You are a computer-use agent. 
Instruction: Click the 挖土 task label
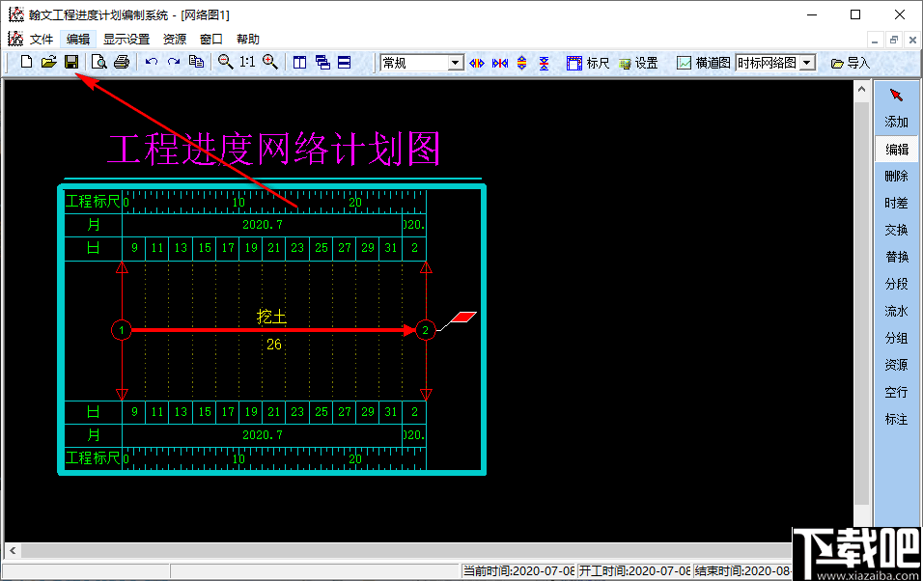(x=272, y=317)
